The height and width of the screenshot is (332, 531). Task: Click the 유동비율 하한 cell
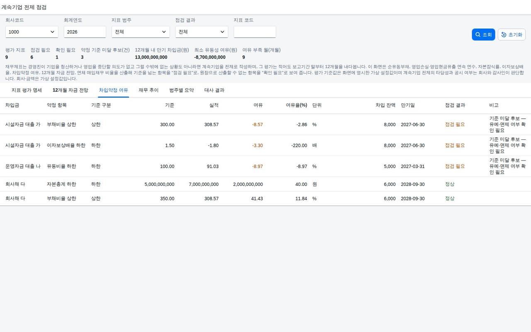[61, 166]
